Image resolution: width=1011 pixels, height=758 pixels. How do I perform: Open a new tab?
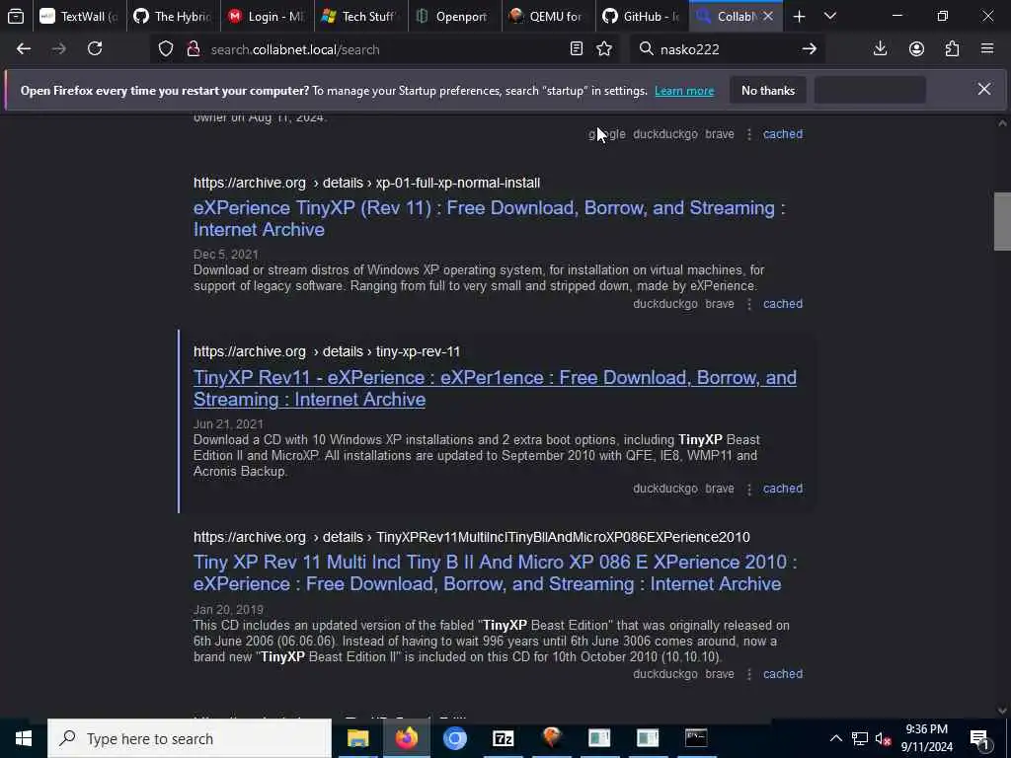click(x=799, y=16)
